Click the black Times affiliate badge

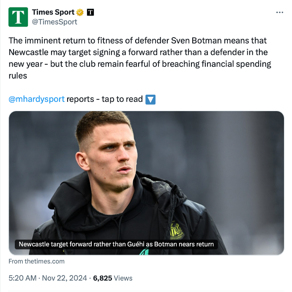pyautogui.click(x=90, y=12)
